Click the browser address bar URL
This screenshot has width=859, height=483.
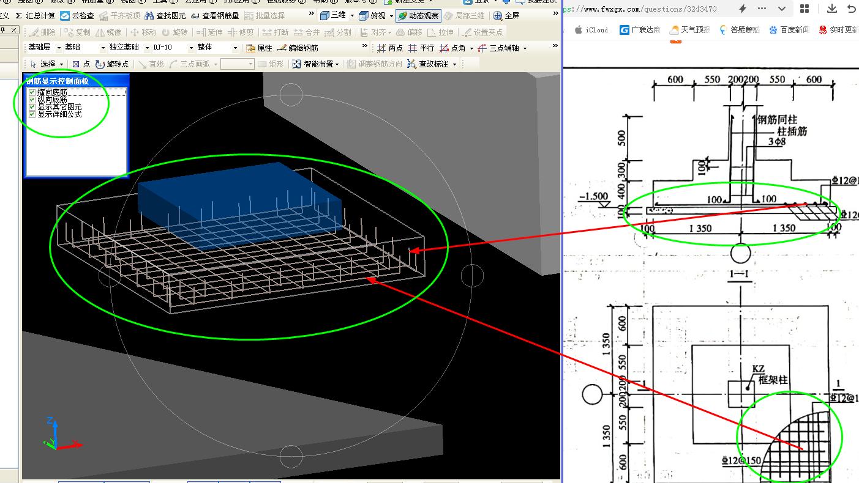click(x=640, y=9)
